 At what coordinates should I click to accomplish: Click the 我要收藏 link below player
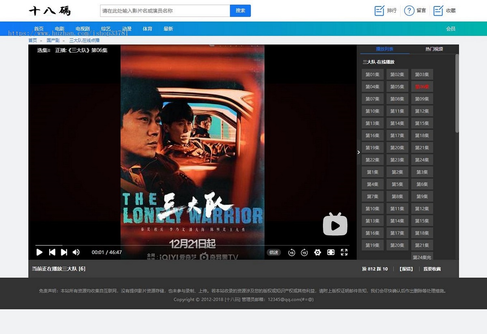(432, 269)
